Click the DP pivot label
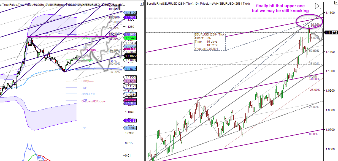 pos(85,88)
